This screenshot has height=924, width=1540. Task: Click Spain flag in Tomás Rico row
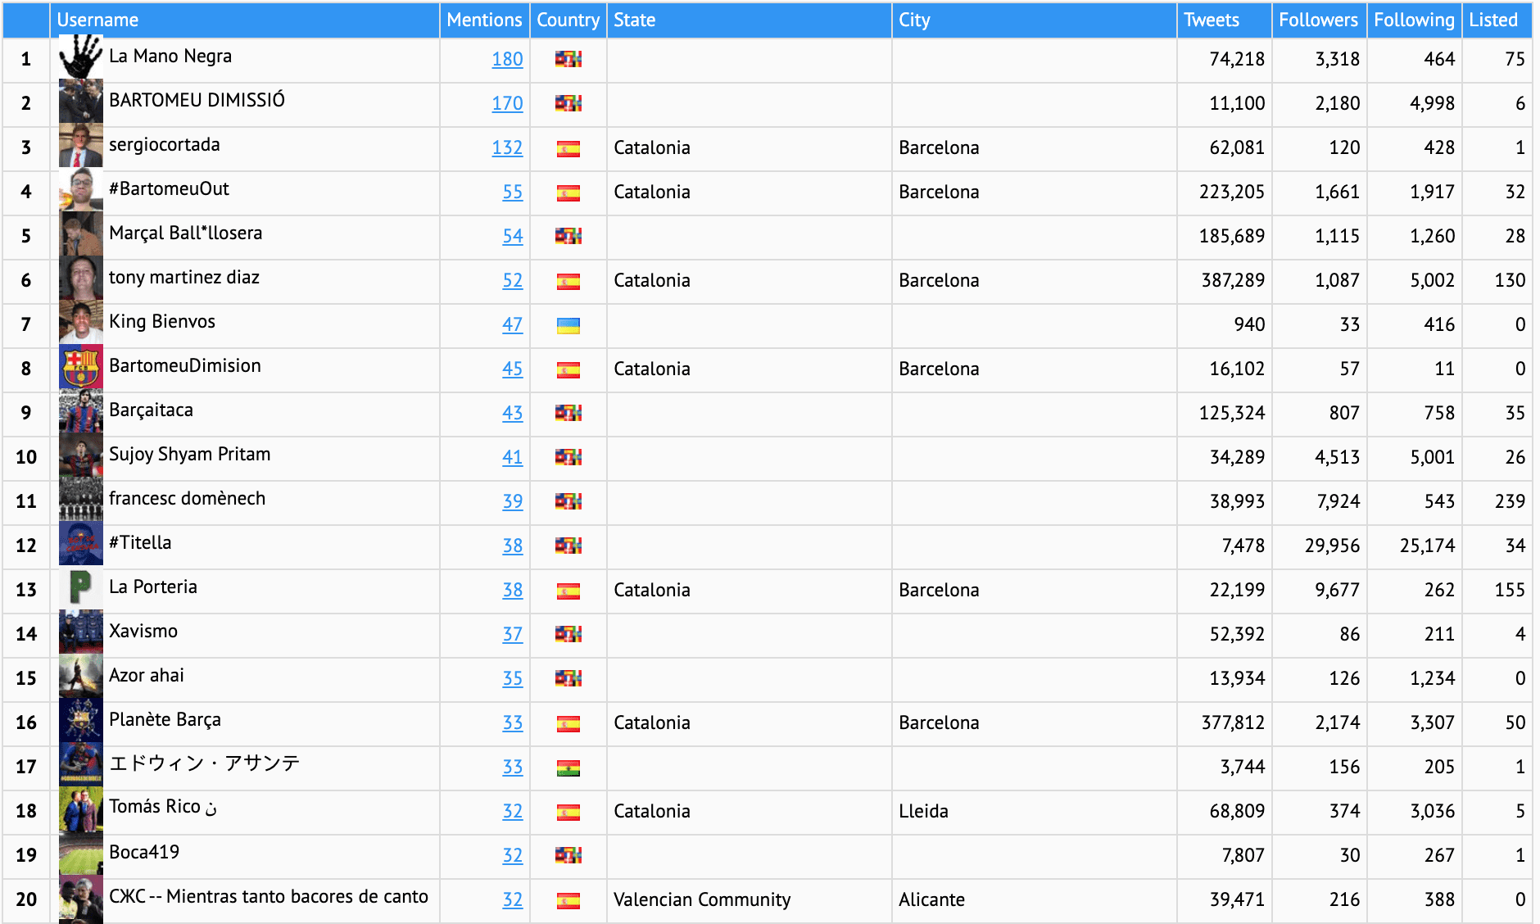click(x=568, y=812)
